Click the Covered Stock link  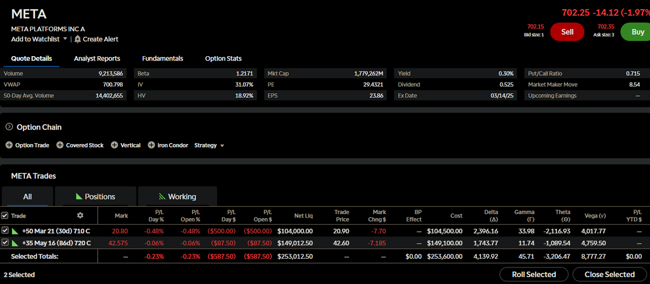(x=85, y=145)
